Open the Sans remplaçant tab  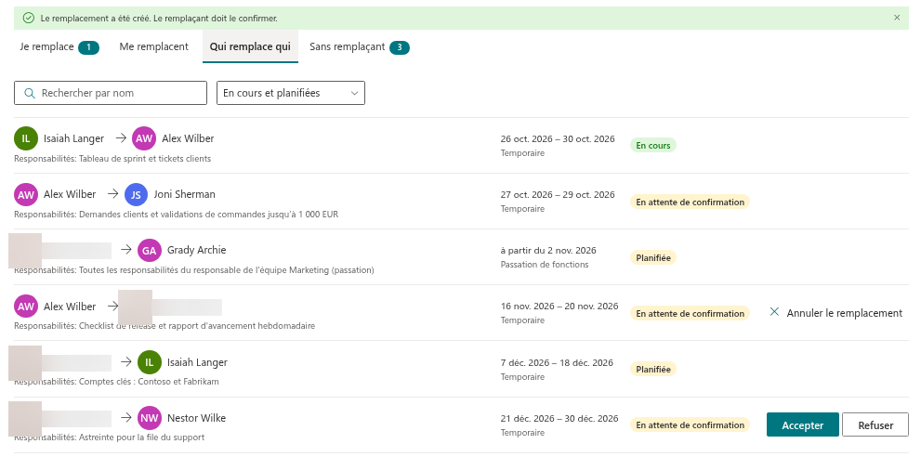click(360, 47)
